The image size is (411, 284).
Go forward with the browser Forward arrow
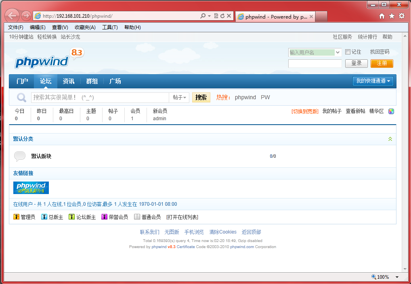(26, 16)
